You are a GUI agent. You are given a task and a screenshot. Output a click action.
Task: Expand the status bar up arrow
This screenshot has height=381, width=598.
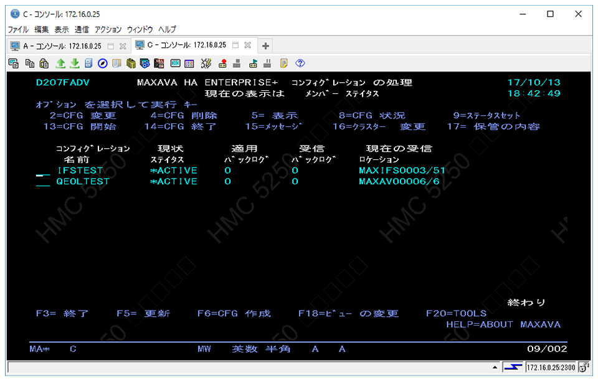pyautogui.click(x=495, y=367)
